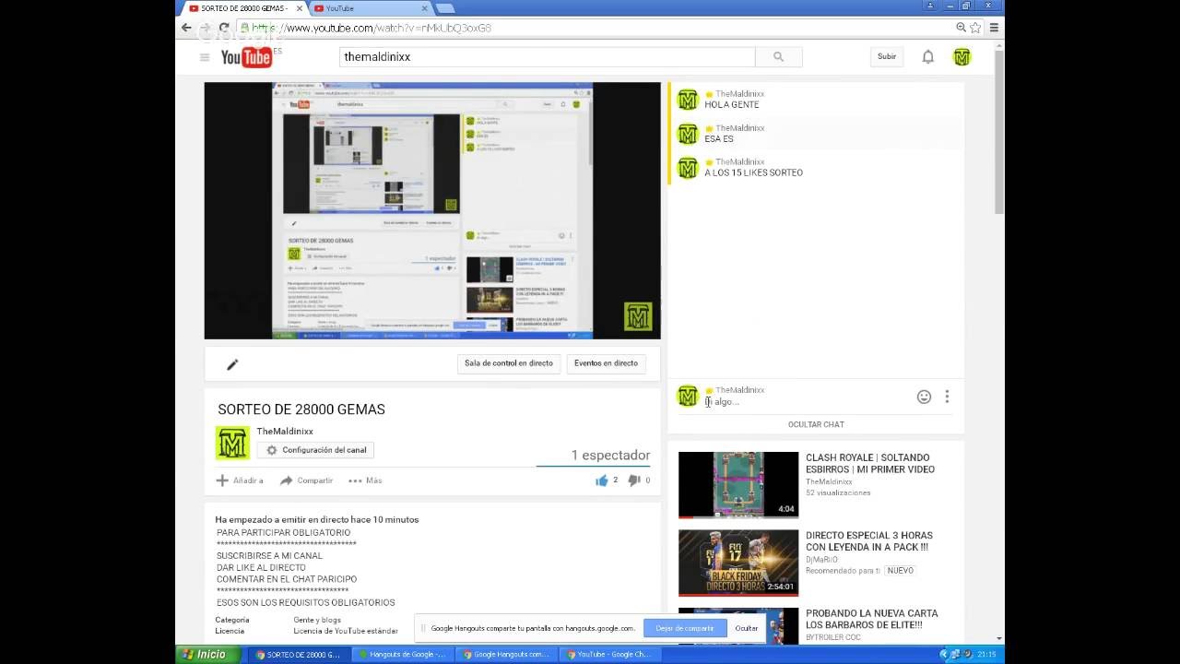Click the YouTube search field
Image resolution: width=1180 pixels, height=664 pixels.
pyautogui.click(x=548, y=57)
